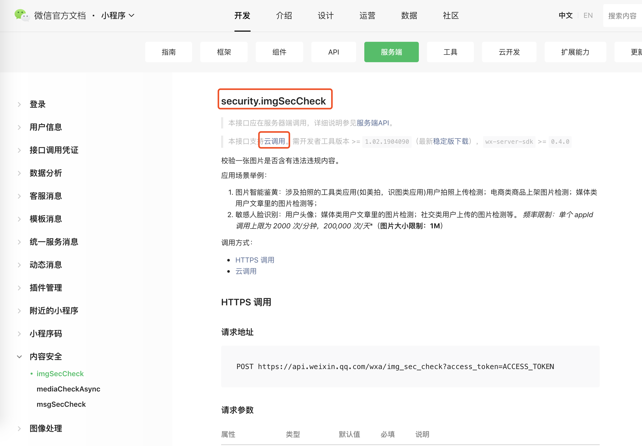Select the green 服务端 sub-tab
Image resolution: width=642 pixels, height=446 pixels.
[x=391, y=52]
